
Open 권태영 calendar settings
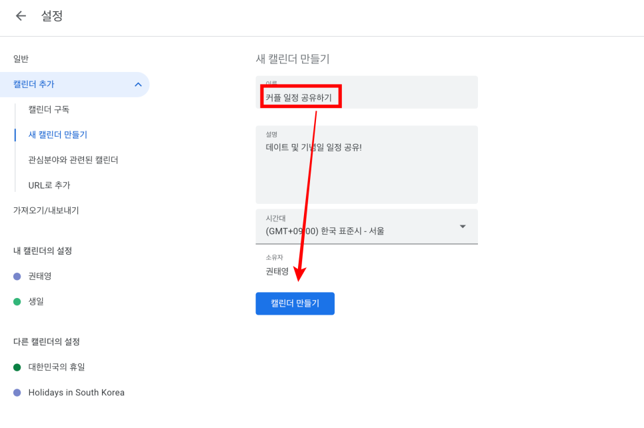coord(40,276)
